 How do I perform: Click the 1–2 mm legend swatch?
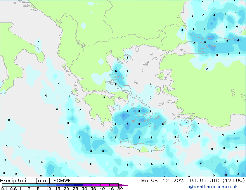(24, 185)
